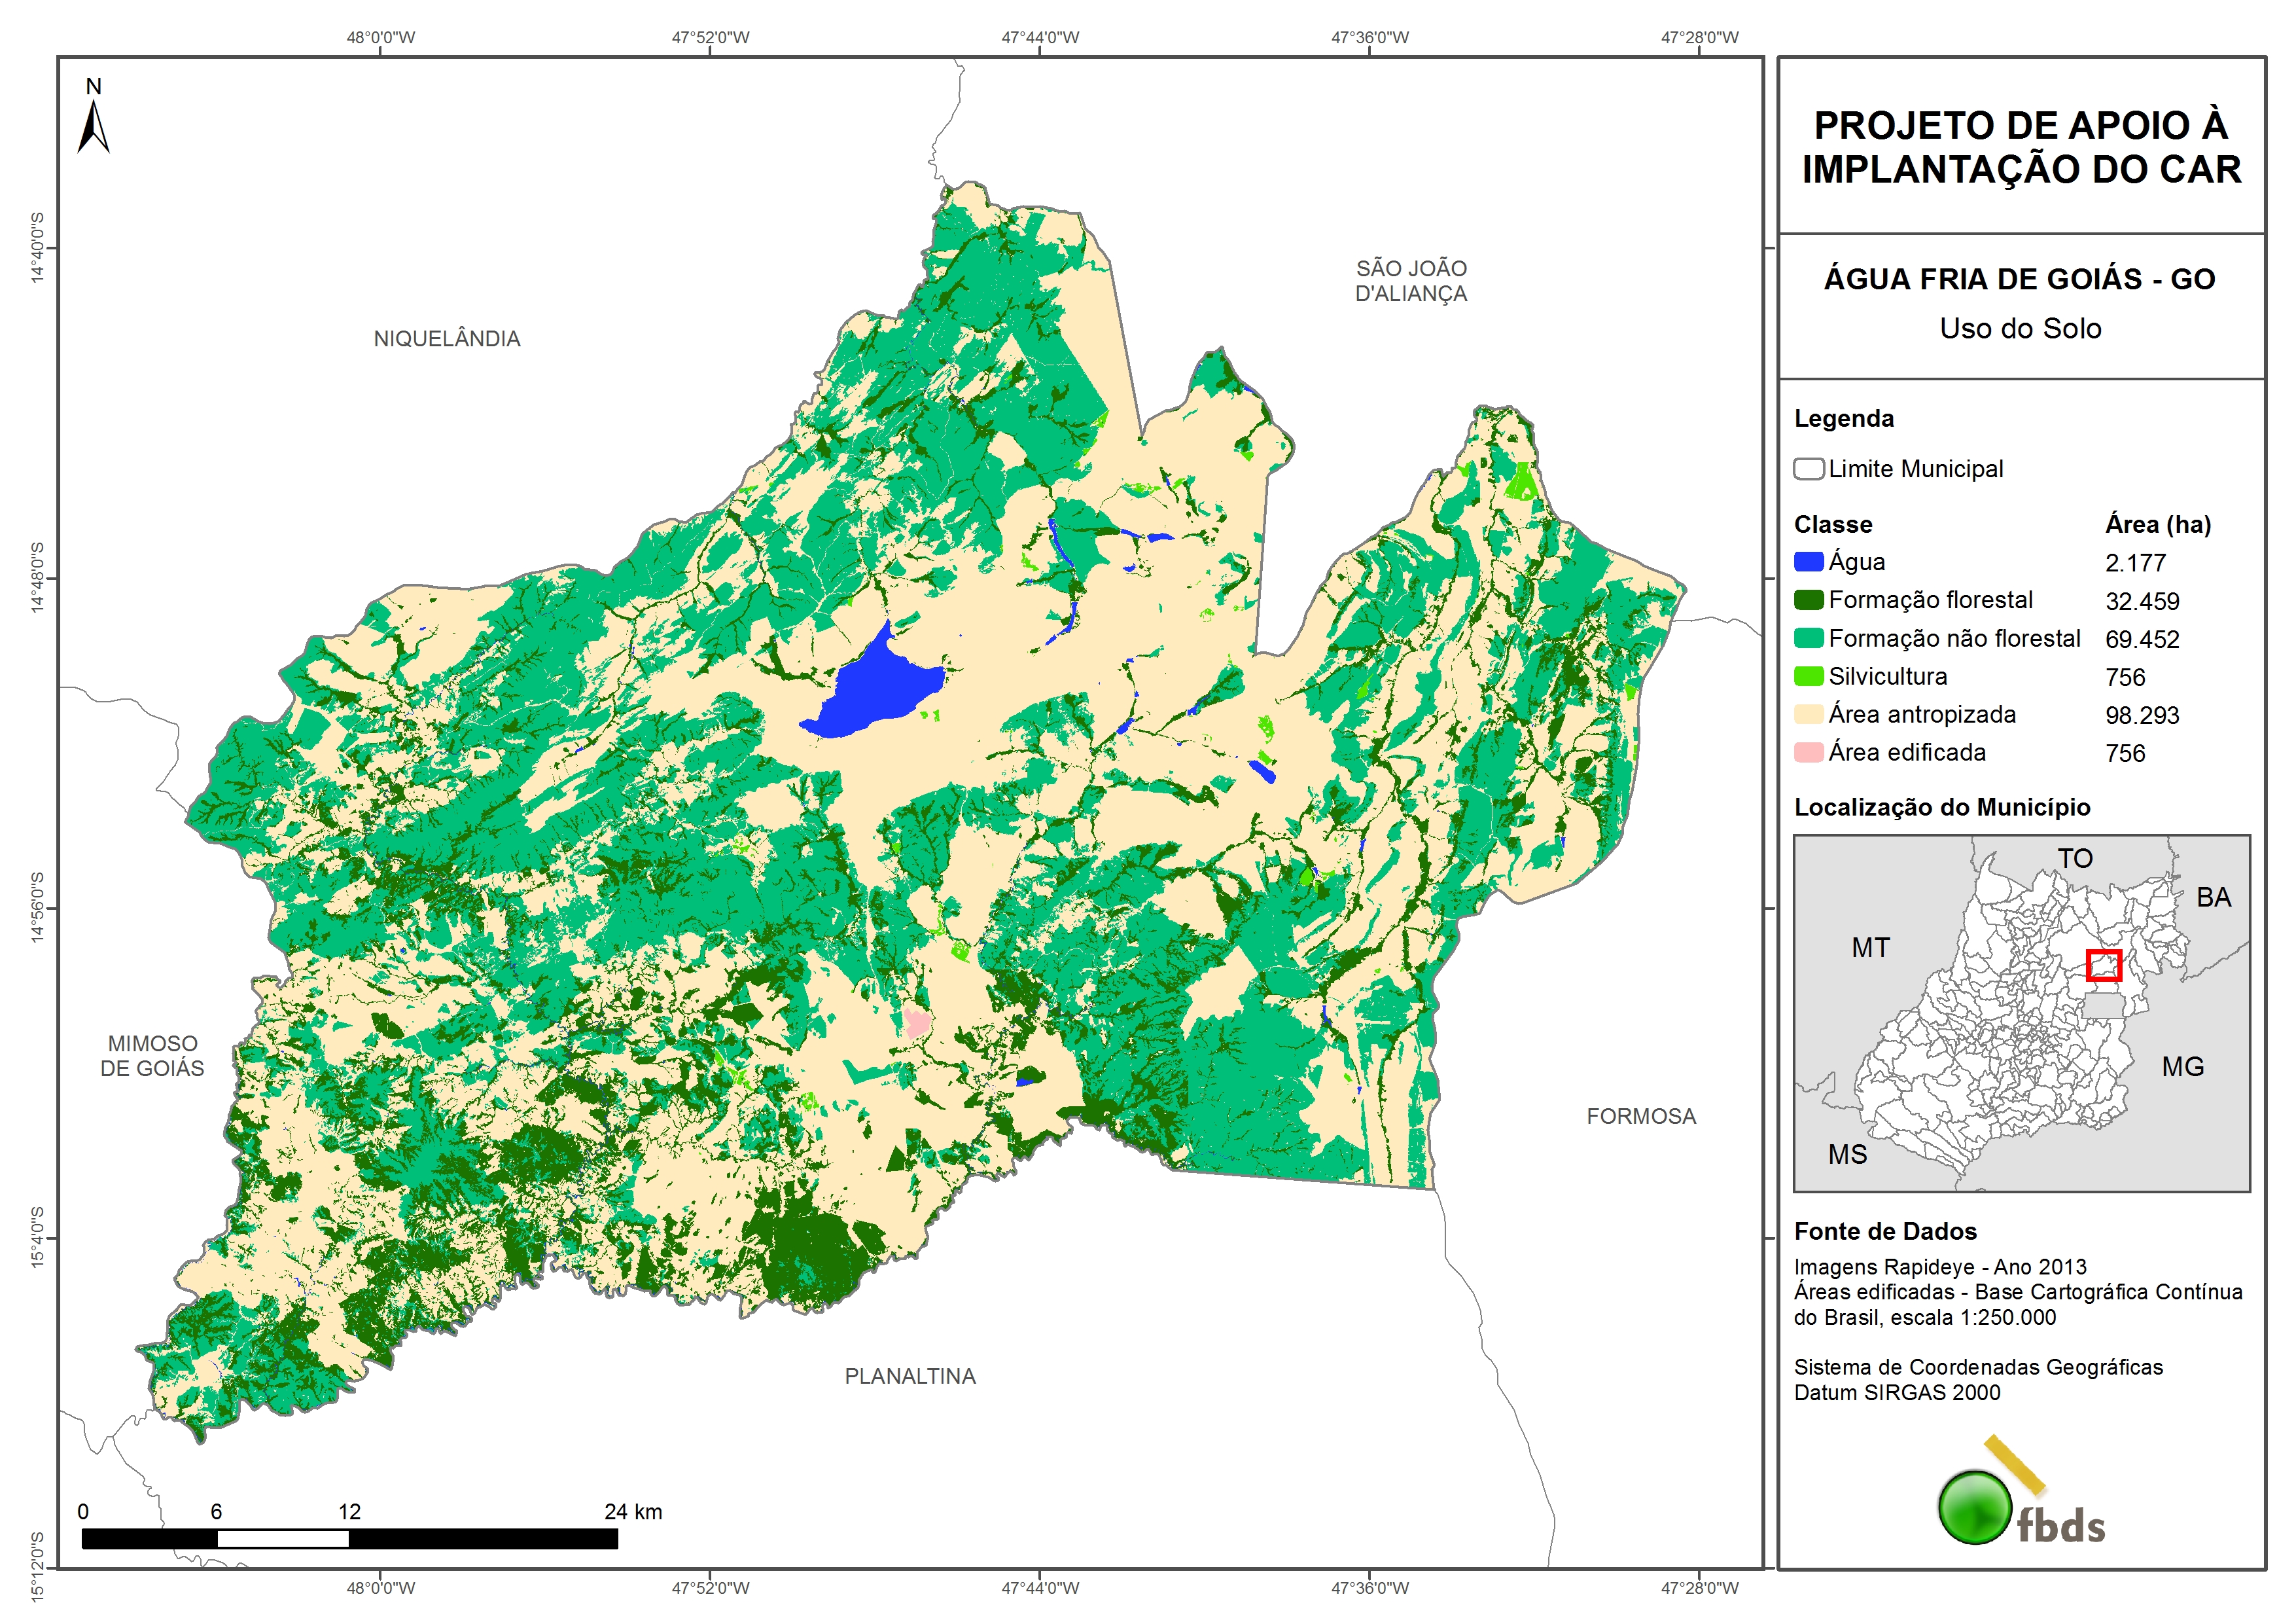Click the red locator square in inset map
Image resolution: width=2296 pixels, height=1624 pixels.
point(2103,965)
